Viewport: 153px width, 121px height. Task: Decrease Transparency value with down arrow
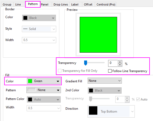coord(120,65)
